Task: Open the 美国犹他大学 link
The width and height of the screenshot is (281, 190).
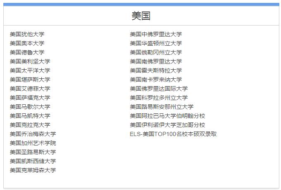Action: click(x=27, y=34)
